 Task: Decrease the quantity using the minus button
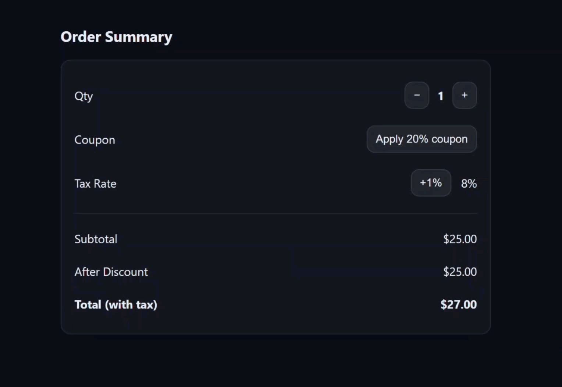(x=416, y=95)
